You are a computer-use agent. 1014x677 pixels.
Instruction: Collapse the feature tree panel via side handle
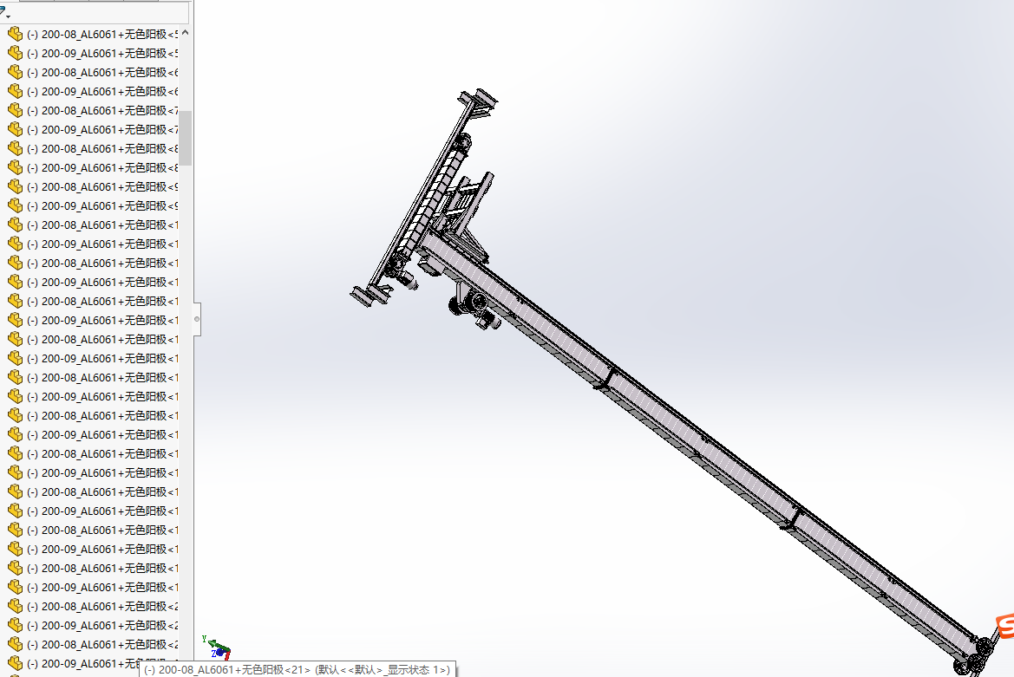(197, 319)
